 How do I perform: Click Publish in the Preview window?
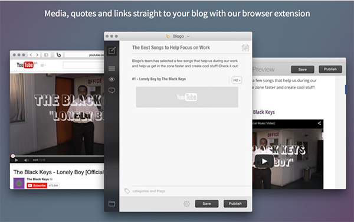click(x=330, y=69)
